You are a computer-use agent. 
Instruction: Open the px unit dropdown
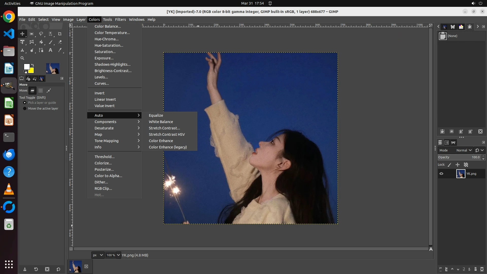click(98, 255)
